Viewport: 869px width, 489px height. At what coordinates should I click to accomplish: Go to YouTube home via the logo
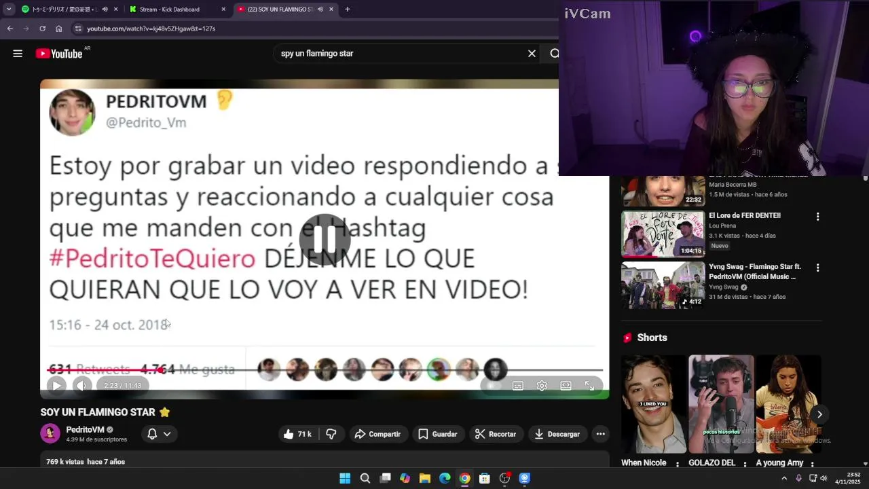click(59, 54)
